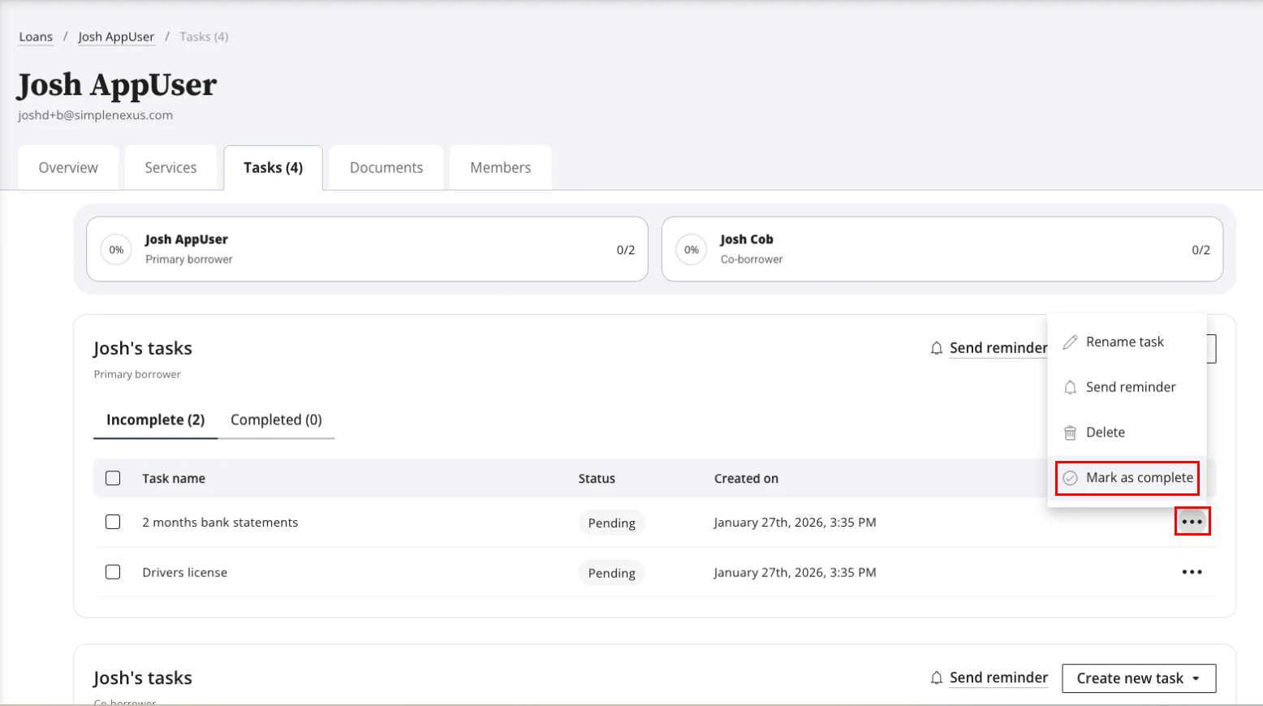Check the Drivers license task checkbox
Viewport: 1263px width, 706px height.
click(x=113, y=572)
